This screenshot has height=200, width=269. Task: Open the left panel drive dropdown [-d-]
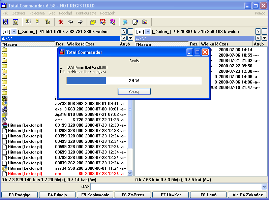[9, 32]
